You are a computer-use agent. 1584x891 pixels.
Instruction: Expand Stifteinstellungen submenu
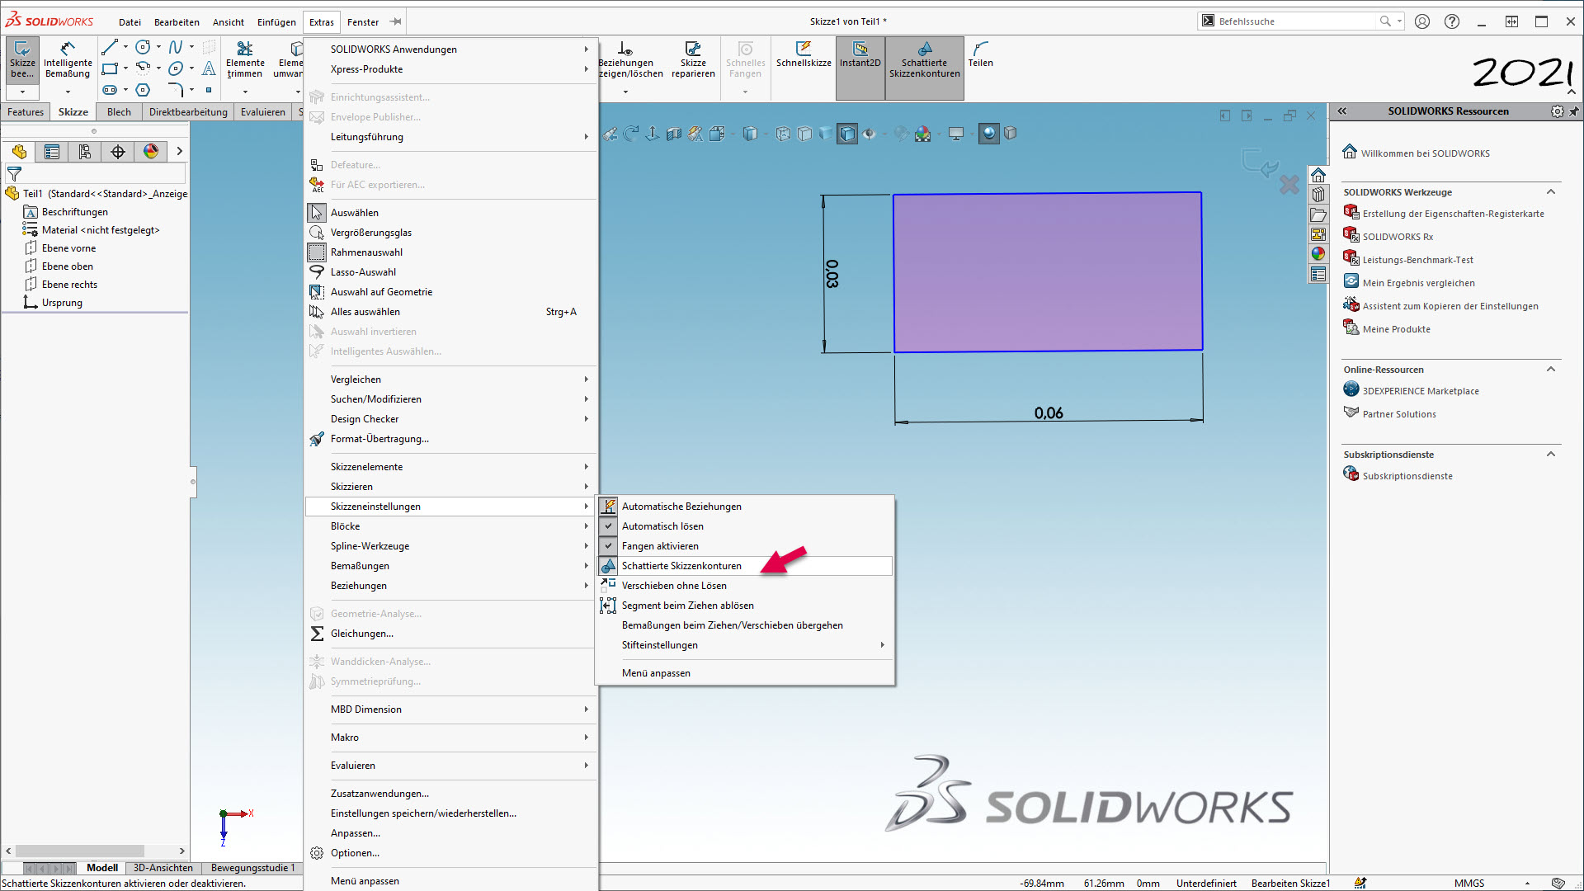pos(746,645)
